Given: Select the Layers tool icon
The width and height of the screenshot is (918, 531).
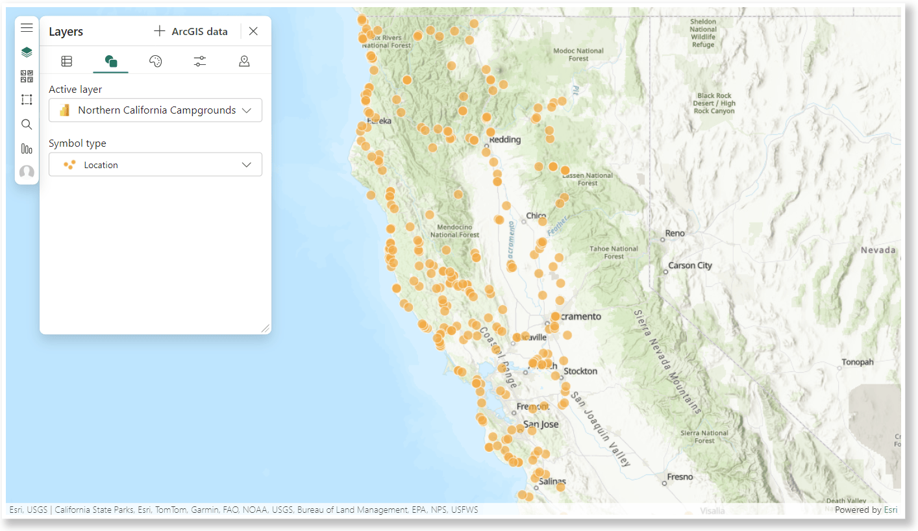Looking at the screenshot, I should (x=27, y=52).
